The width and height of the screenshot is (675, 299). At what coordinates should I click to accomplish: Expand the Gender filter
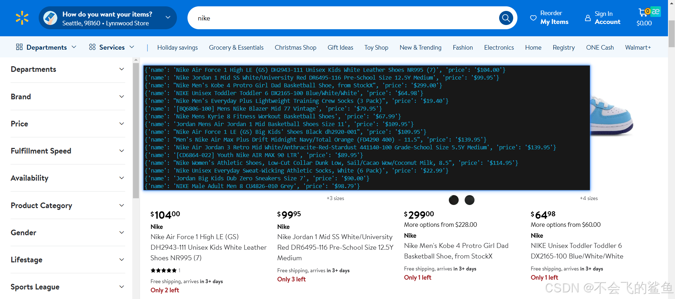(x=68, y=232)
